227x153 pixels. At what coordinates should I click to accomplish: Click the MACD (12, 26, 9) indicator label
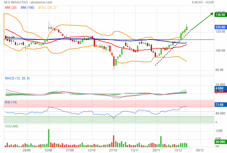click(17, 78)
